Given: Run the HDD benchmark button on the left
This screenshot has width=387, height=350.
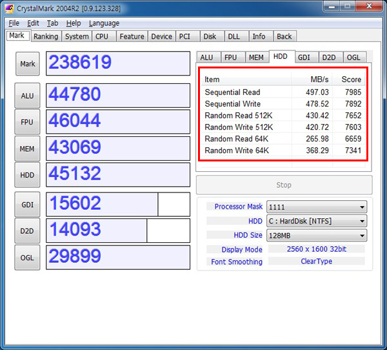Looking at the screenshot, I should [27, 175].
